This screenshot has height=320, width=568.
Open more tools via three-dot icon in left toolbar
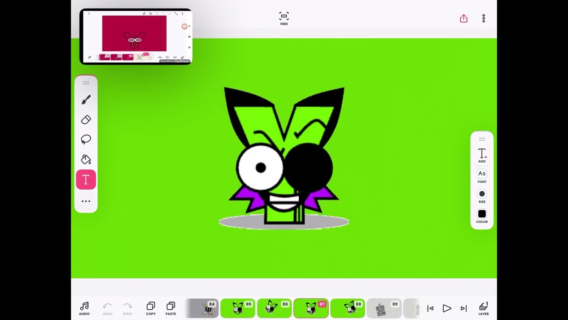point(86,201)
